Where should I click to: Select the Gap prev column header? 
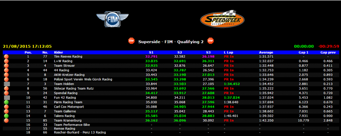tap(326, 52)
